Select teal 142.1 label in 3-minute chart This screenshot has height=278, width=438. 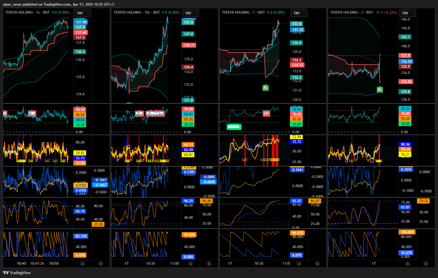tap(405, 37)
